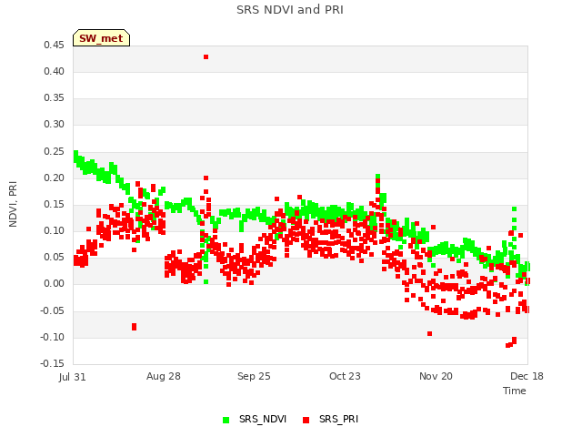Click the chart title SRS NDVI and PRI
The width and height of the screenshot is (582, 437).
[290, 10]
